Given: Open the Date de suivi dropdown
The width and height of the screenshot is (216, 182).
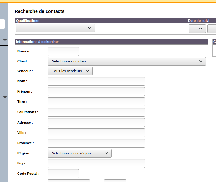Looking at the screenshot, I should point(197,29).
